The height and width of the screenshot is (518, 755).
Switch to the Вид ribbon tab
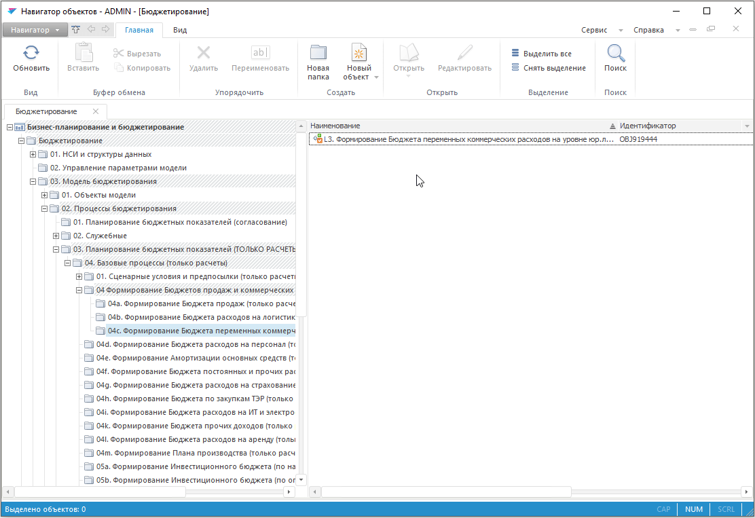180,30
